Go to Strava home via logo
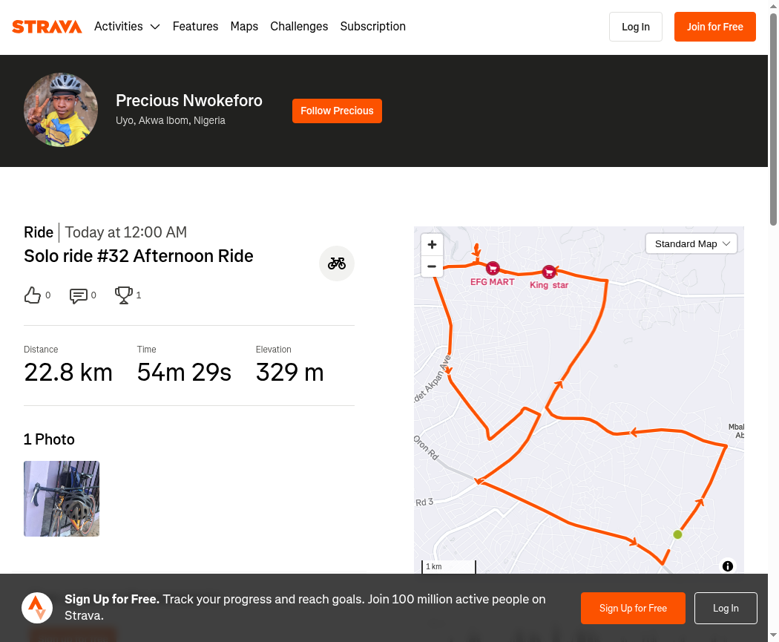The width and height of the screenshot is (779, 642). pyautogui.click(x=47, y=27)
